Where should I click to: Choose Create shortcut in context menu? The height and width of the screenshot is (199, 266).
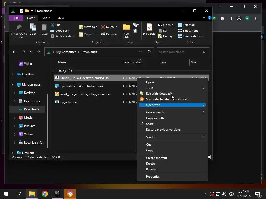coord(172,158)
